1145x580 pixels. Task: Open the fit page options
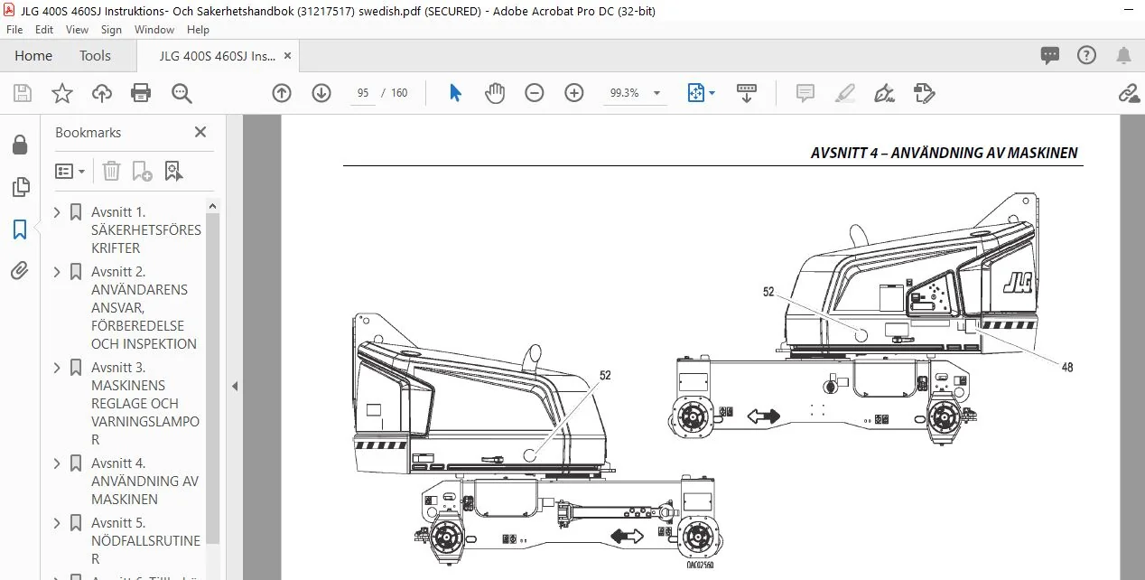[701, 92]
